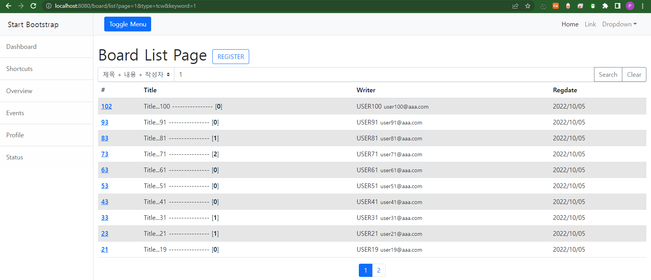Open Shortcuts in the sidebar
This screenshot has width=651, height=280.
46,69
